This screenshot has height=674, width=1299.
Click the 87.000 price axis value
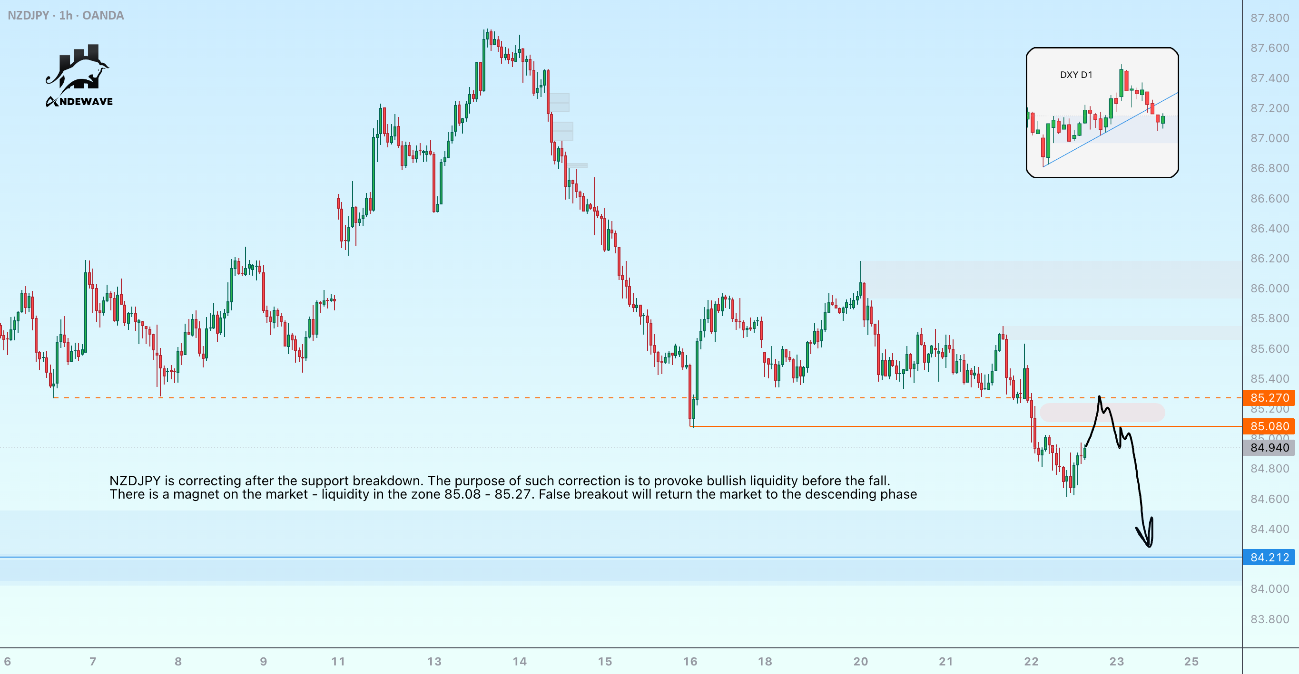[1269, 138]
